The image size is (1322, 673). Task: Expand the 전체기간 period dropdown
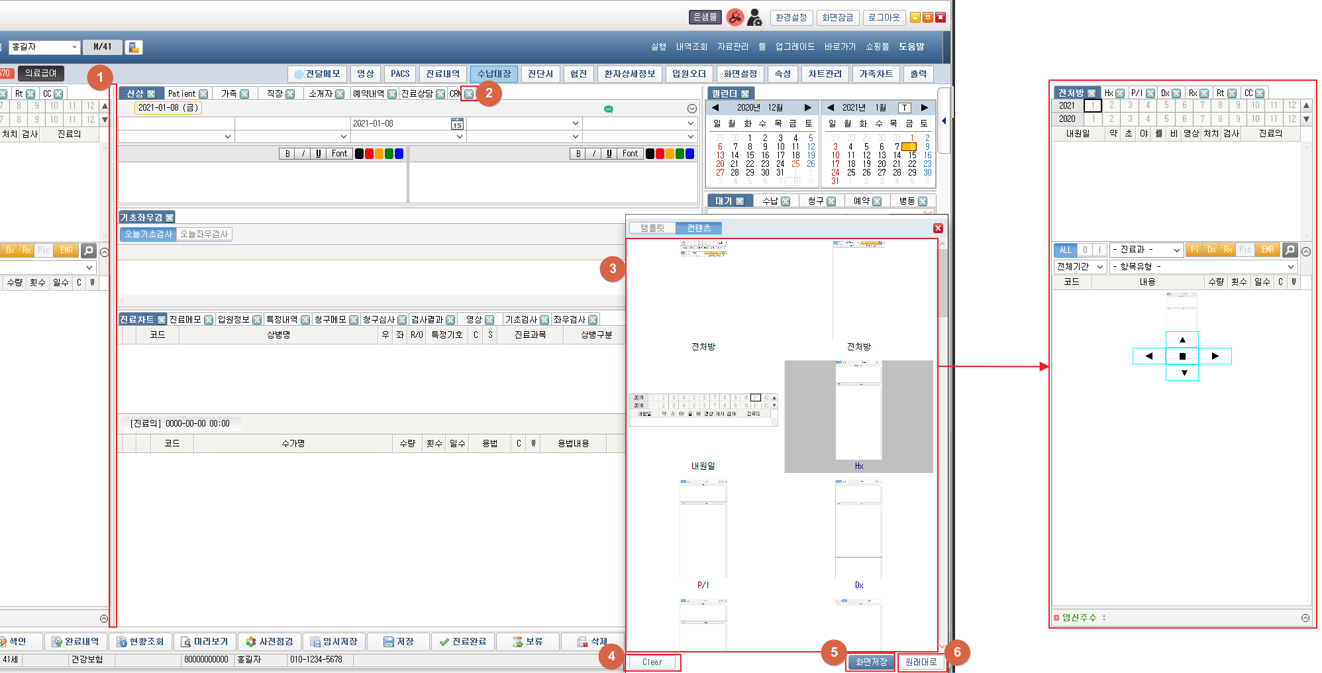click(1080, 266)
